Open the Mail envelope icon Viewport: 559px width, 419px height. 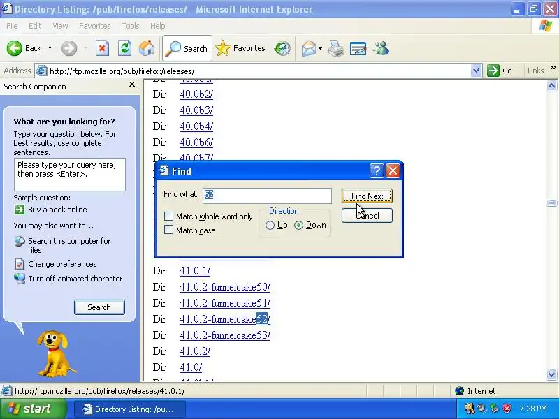point(309,48)
